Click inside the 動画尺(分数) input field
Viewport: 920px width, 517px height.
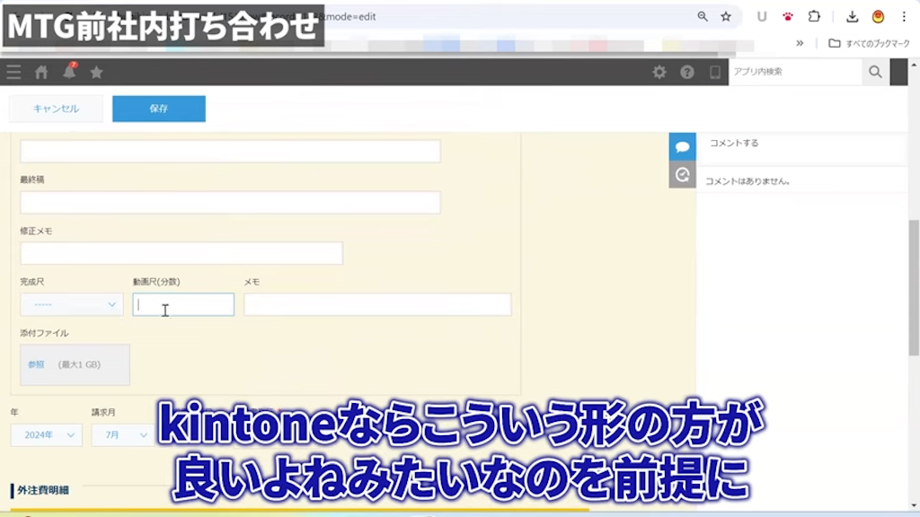183,304
